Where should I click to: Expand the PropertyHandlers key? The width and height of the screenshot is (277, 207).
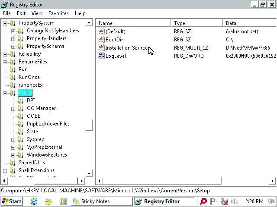(13, 39)
